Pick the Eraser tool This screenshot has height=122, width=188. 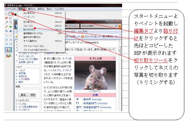coord(6,18)
